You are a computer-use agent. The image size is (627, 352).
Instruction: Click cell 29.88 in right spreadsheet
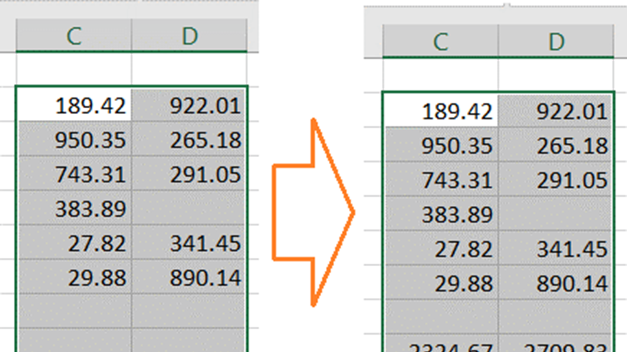(x=440, y=283)
